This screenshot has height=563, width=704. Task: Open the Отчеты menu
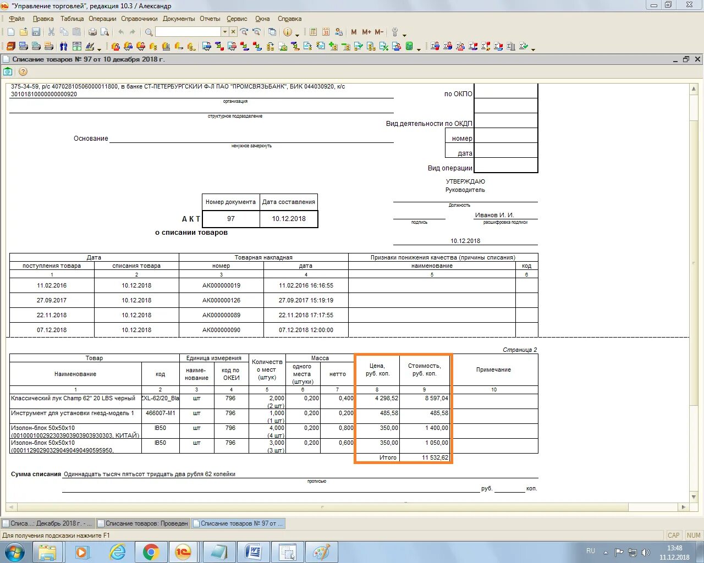[210, 19]
